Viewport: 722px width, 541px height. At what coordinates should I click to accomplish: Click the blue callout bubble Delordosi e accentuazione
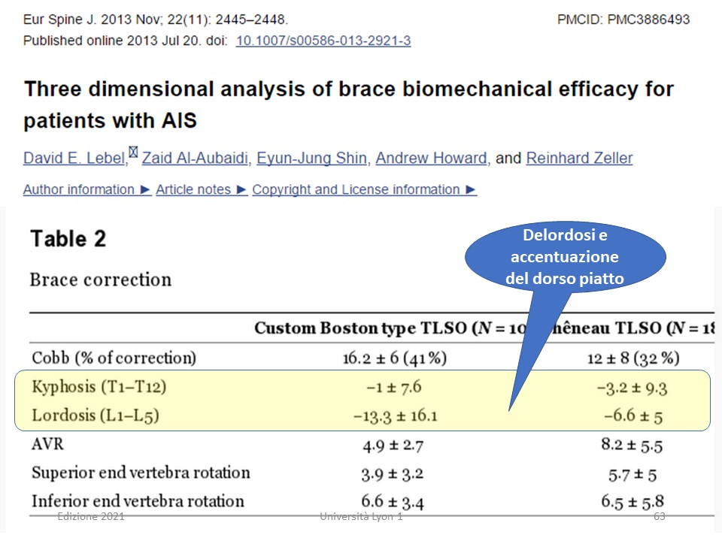tap(565, 257)
